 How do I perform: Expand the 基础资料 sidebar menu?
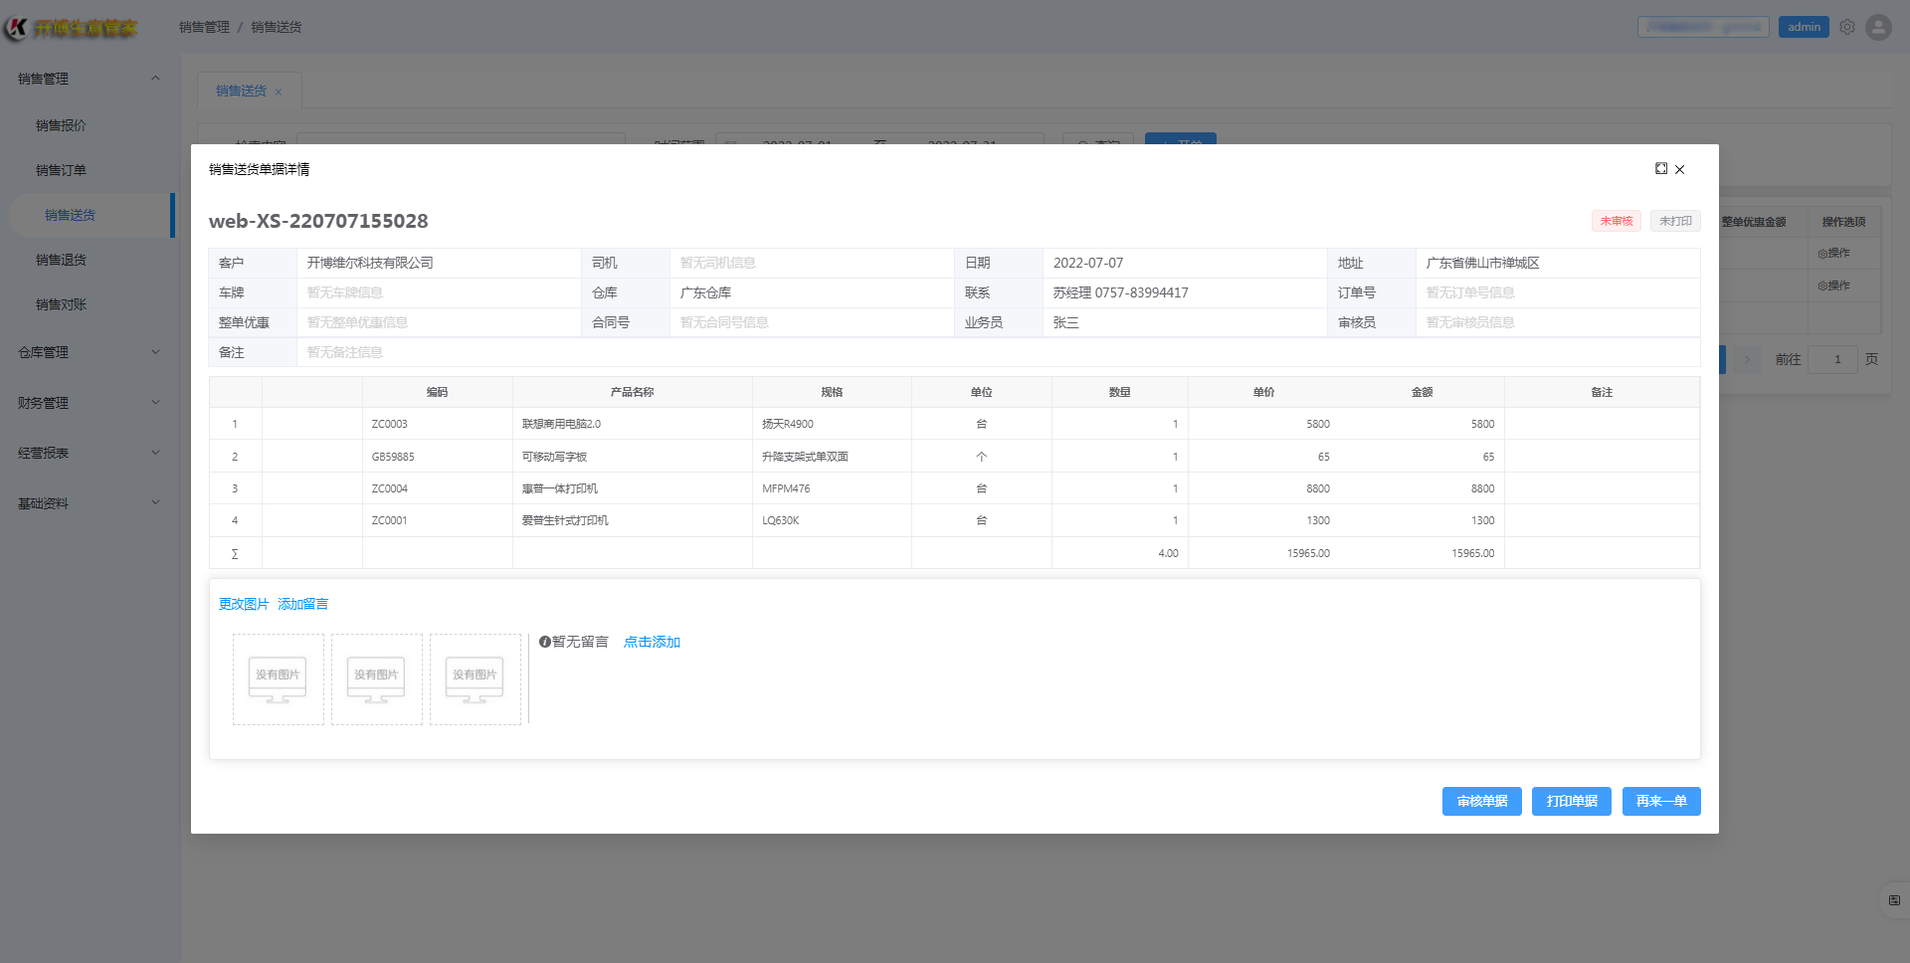tap(89, 503)
